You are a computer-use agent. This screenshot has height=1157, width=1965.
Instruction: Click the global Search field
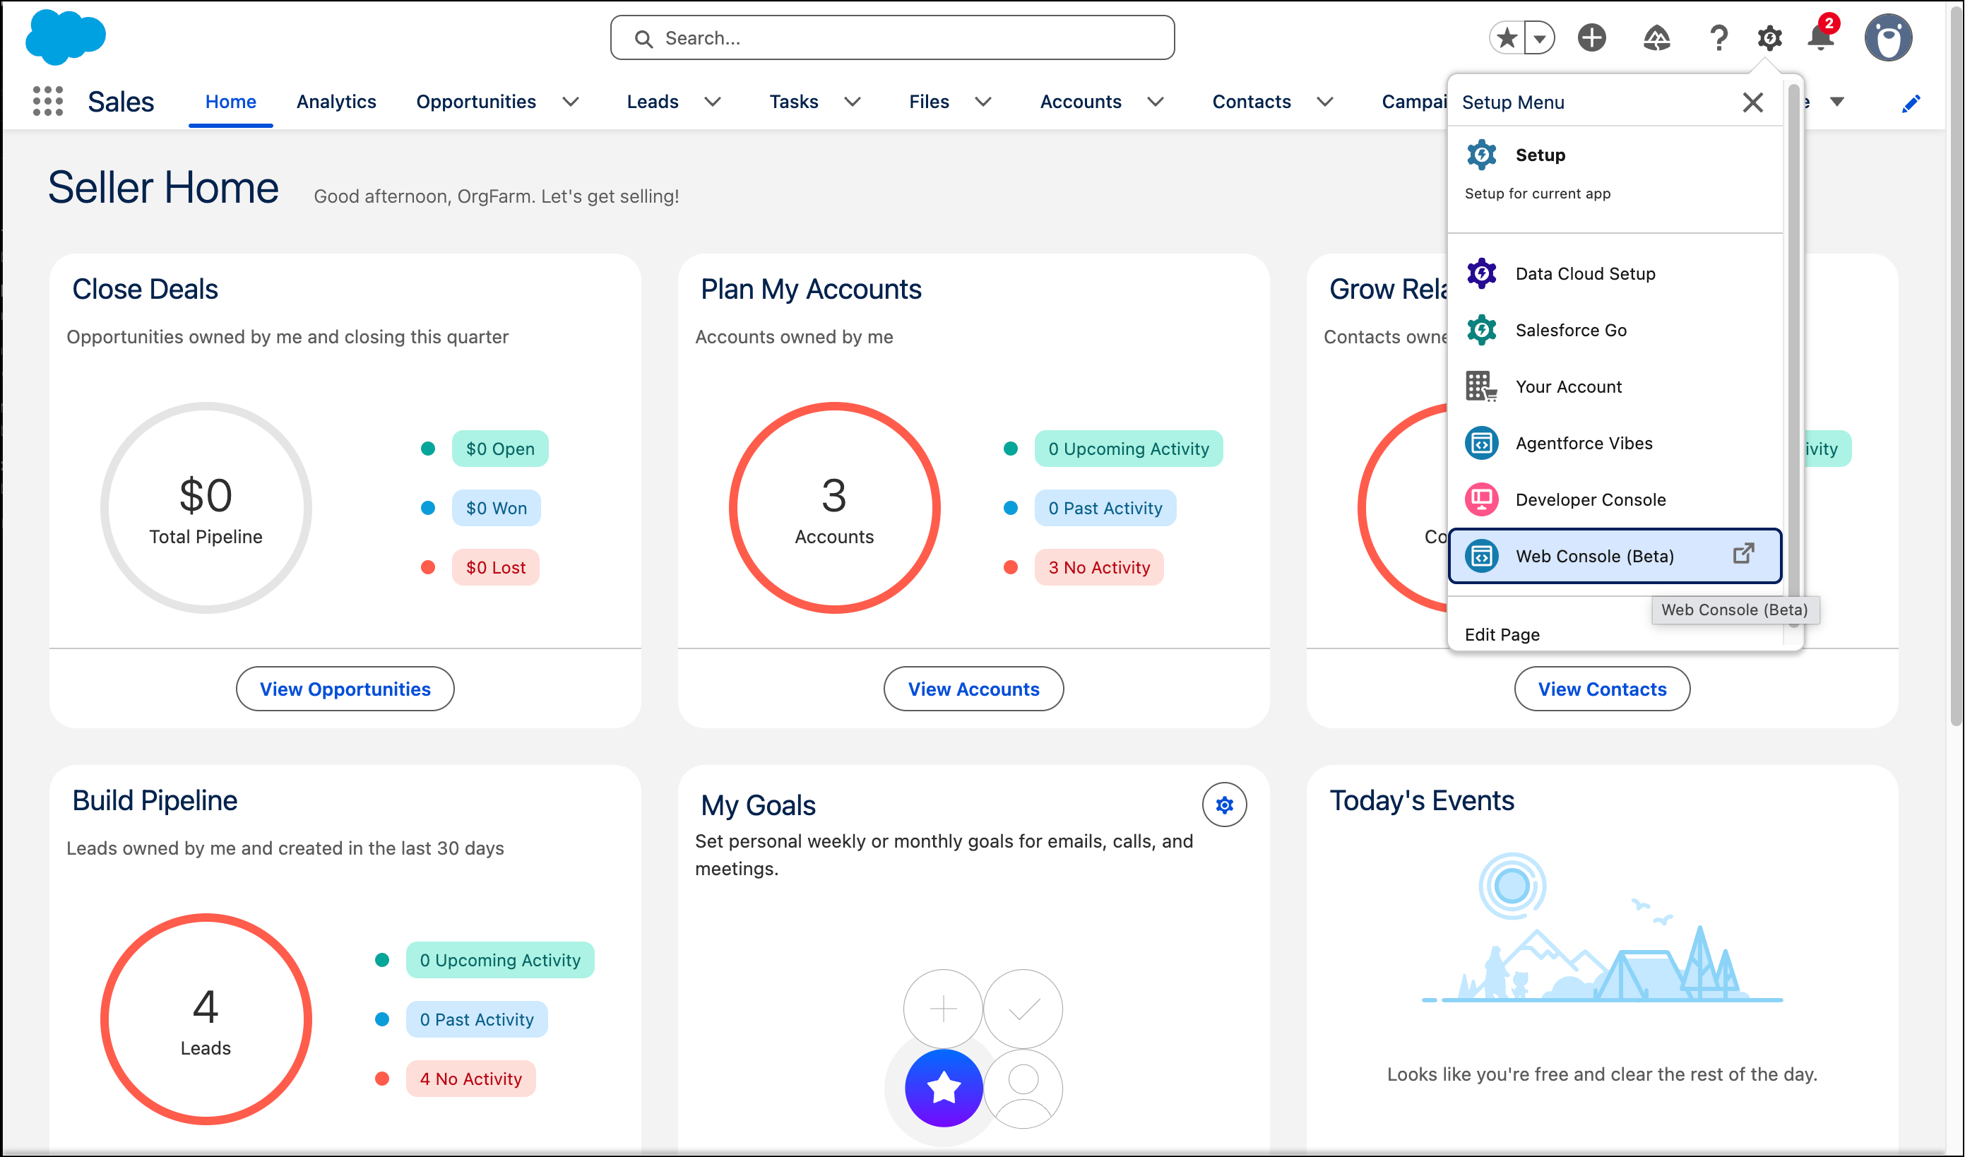(x=891, y=37)
